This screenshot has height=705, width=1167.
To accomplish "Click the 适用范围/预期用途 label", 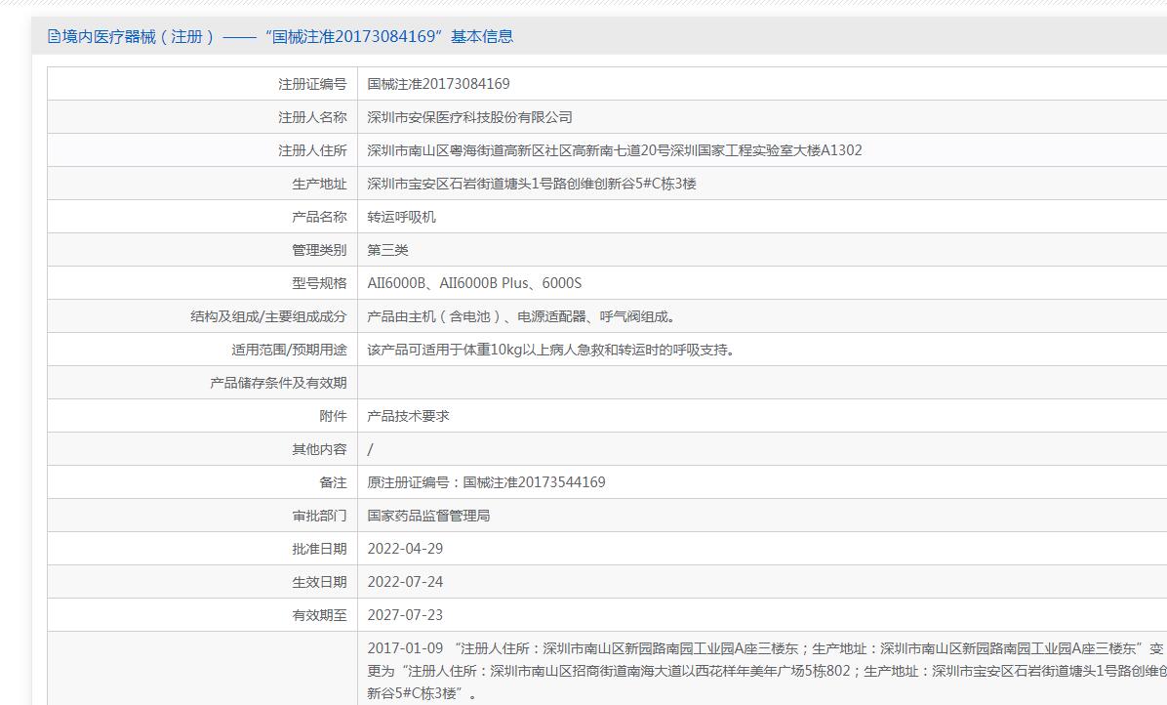I will point(290,350).
